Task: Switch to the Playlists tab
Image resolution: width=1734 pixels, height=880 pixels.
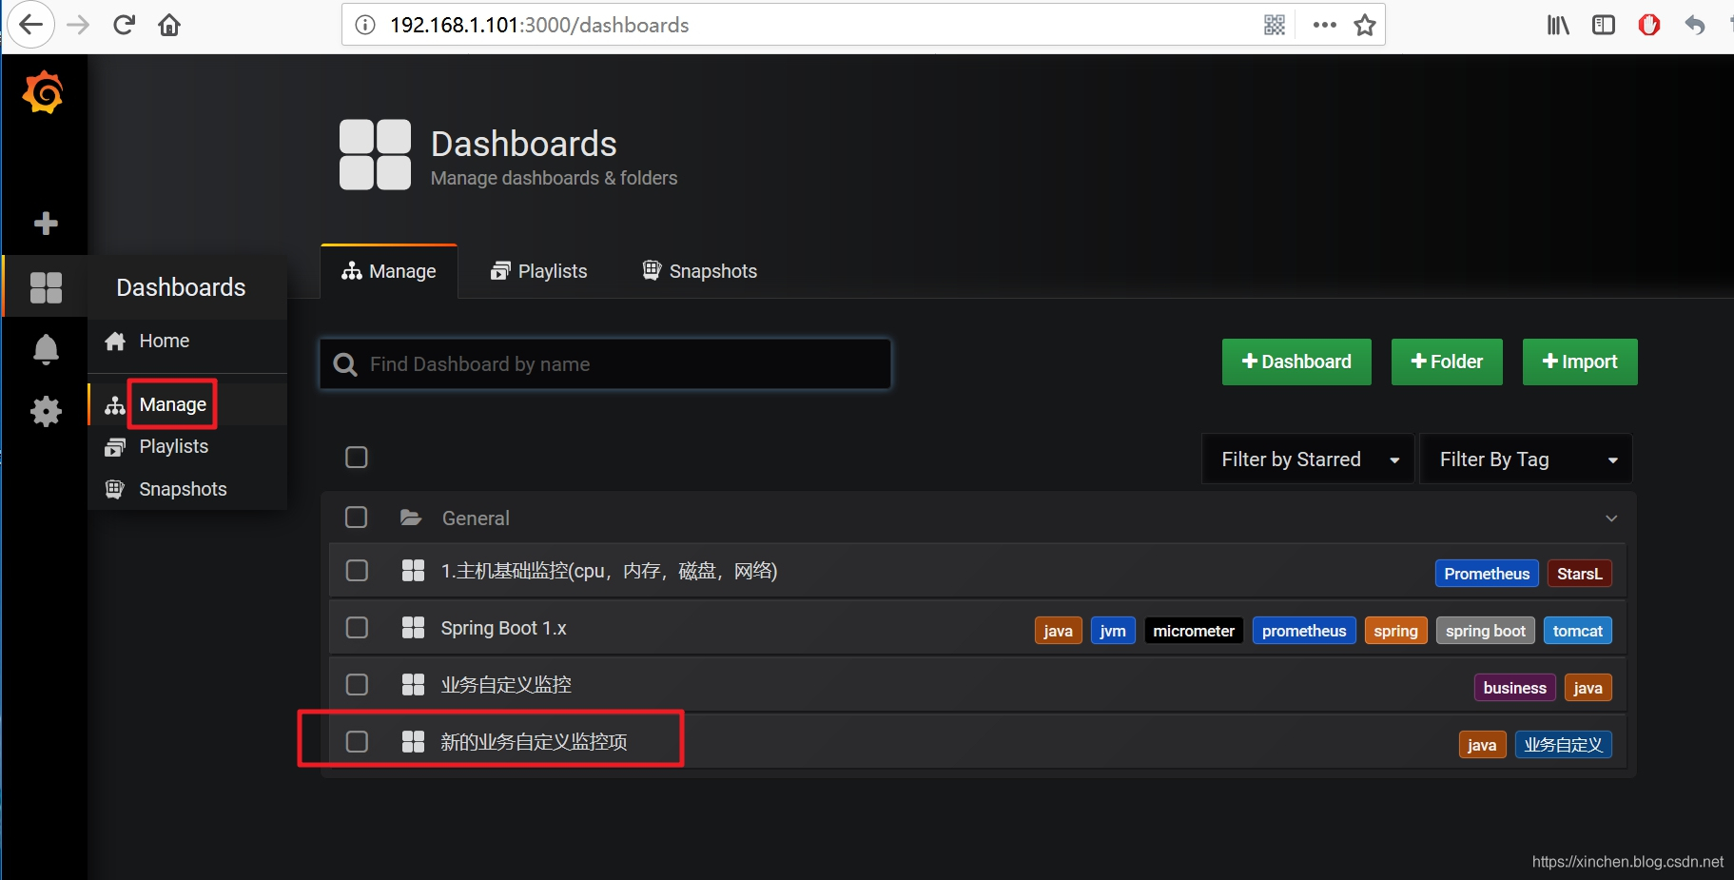Action: 539,271
